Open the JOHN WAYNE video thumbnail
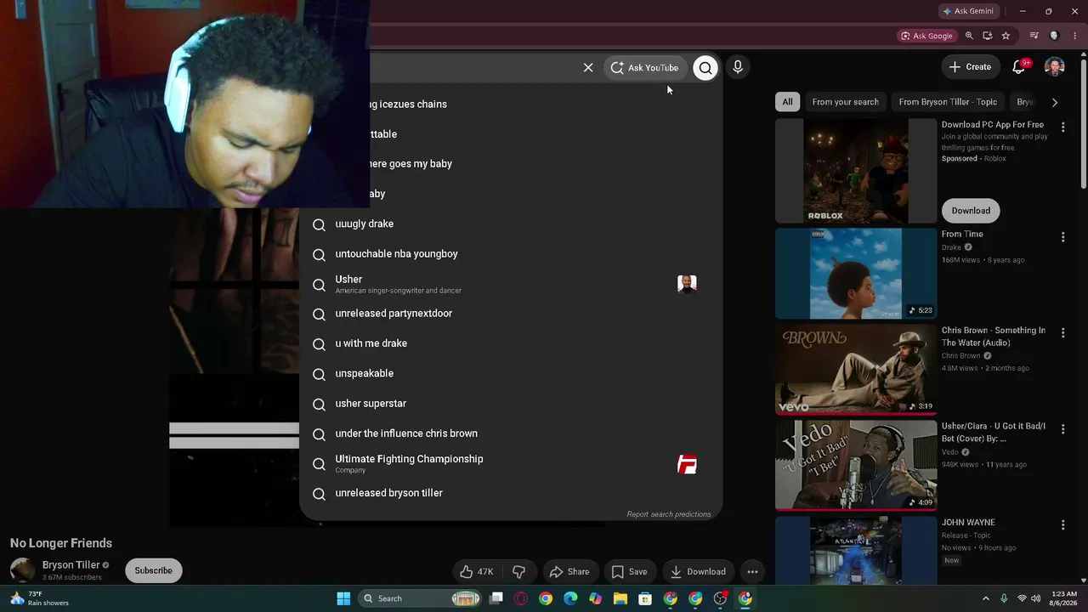This screenshot has height=612, width=1088. (856, 551)
